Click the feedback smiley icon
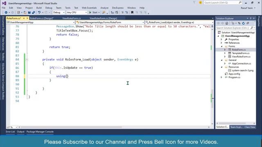Screen dimensions: 262x147 click(x=200, y=2)
